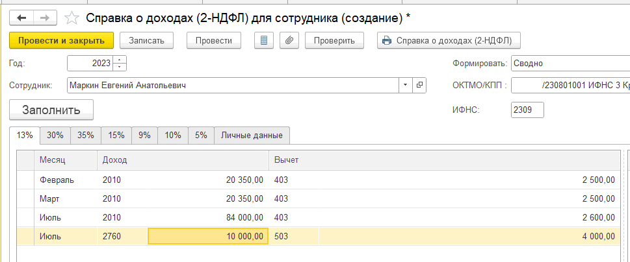
Task: Add form to favorites with star icon
Action: 73,18
